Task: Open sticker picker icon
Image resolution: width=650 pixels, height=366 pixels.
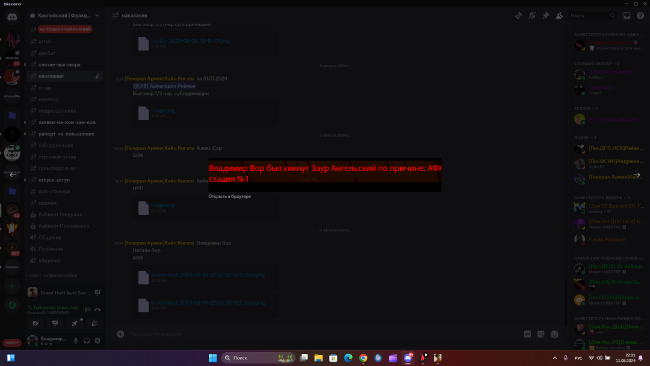Action: [541, 334]
